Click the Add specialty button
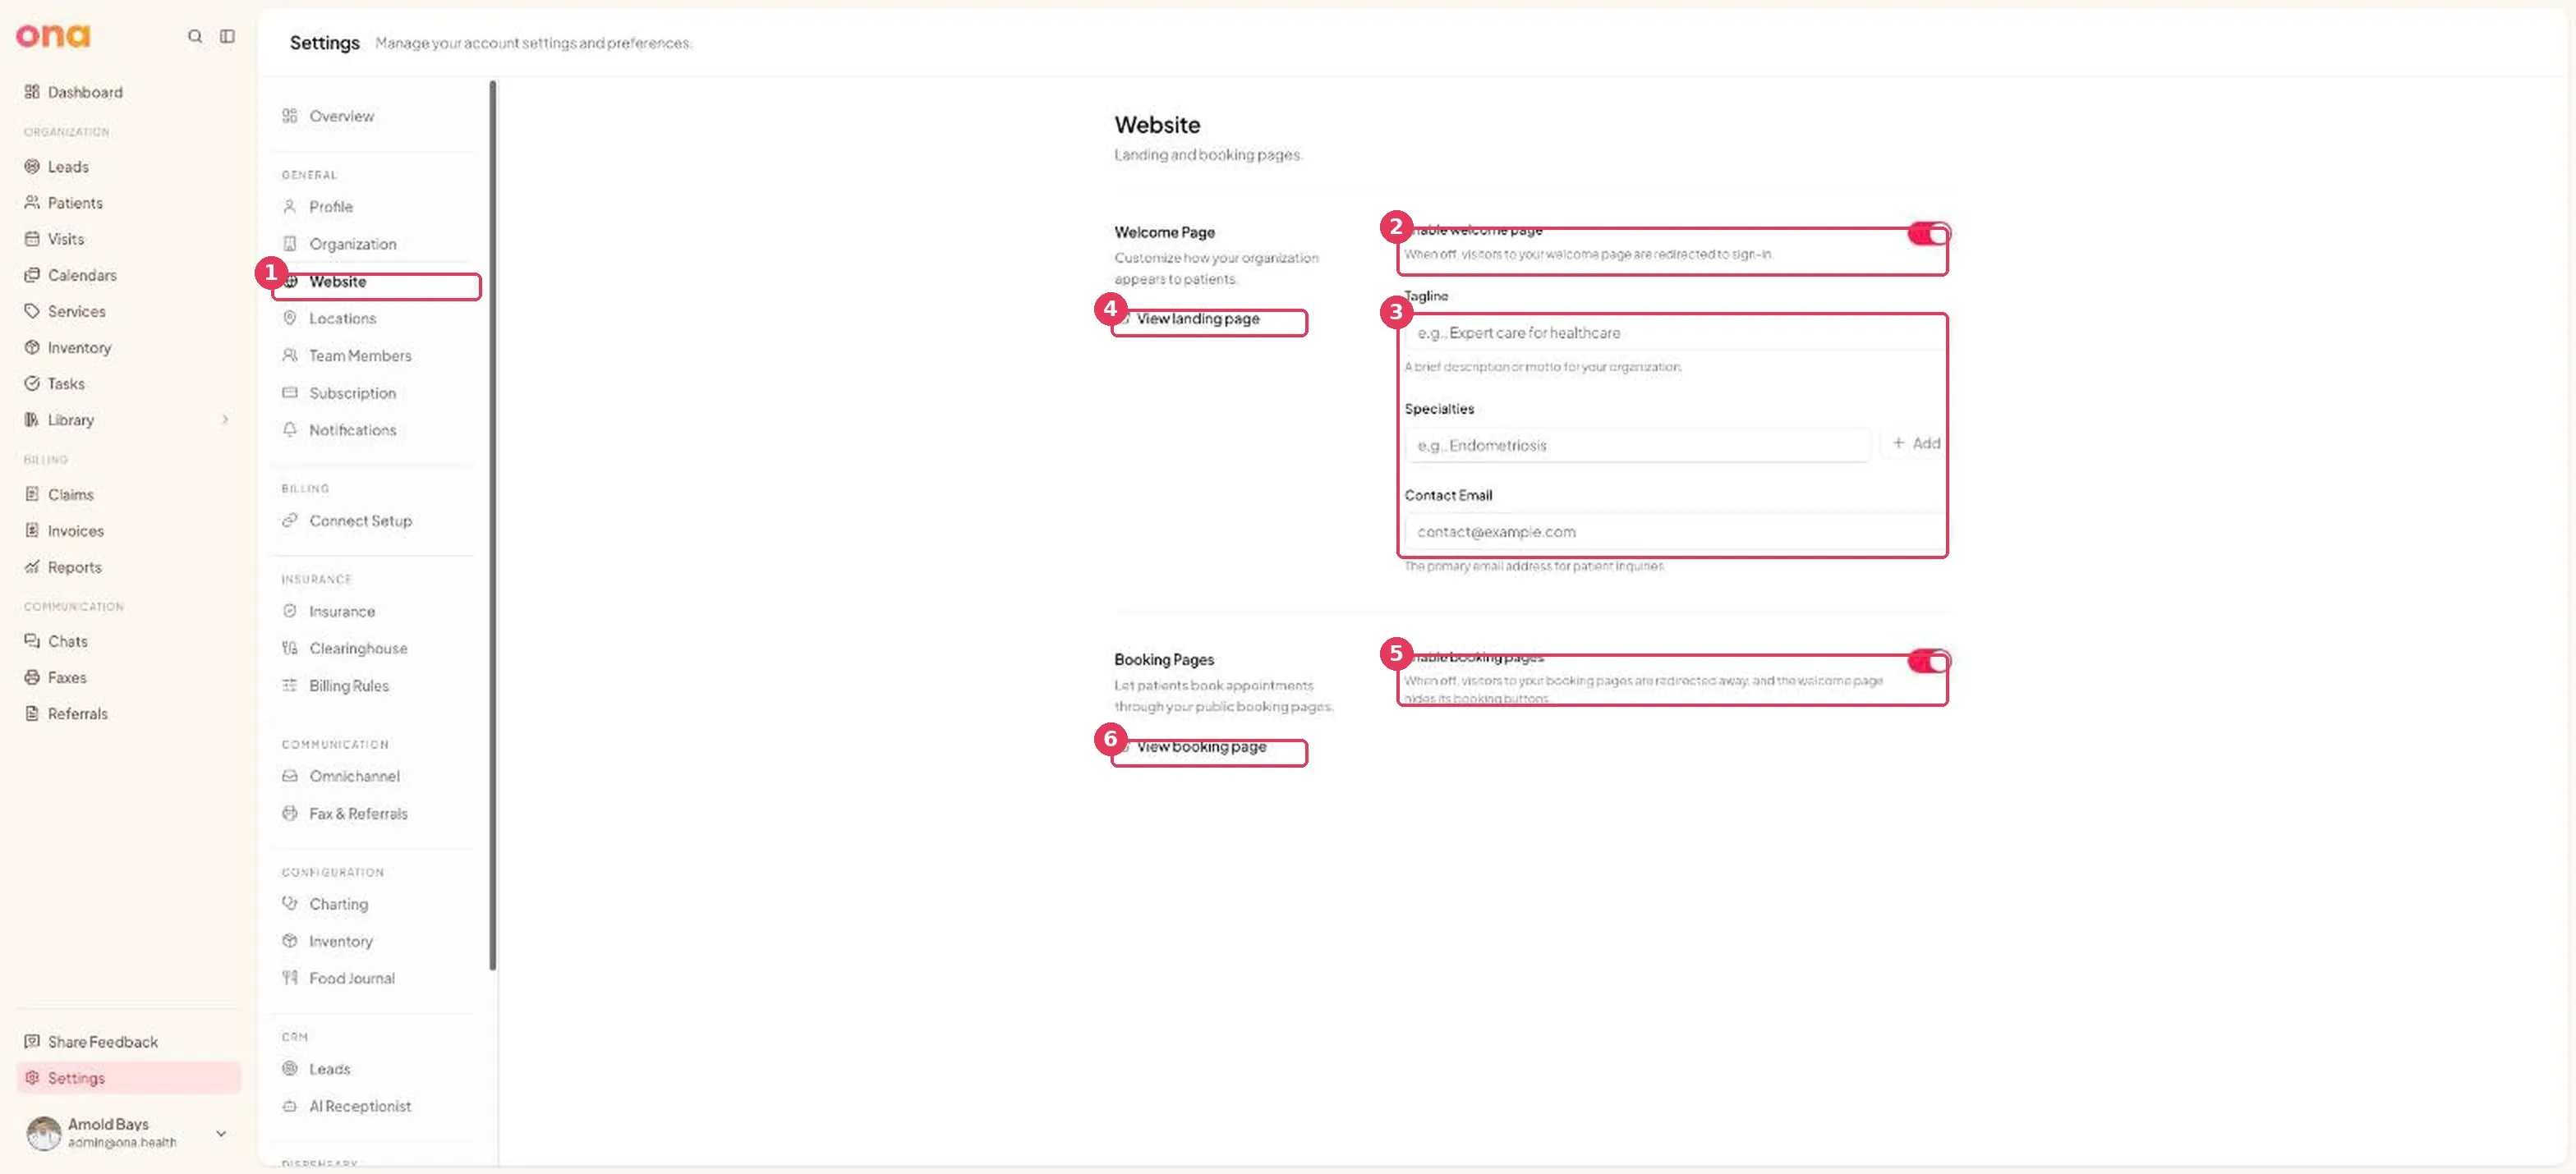Viewport: 2576px width, 1174px height. [1915, 443]
